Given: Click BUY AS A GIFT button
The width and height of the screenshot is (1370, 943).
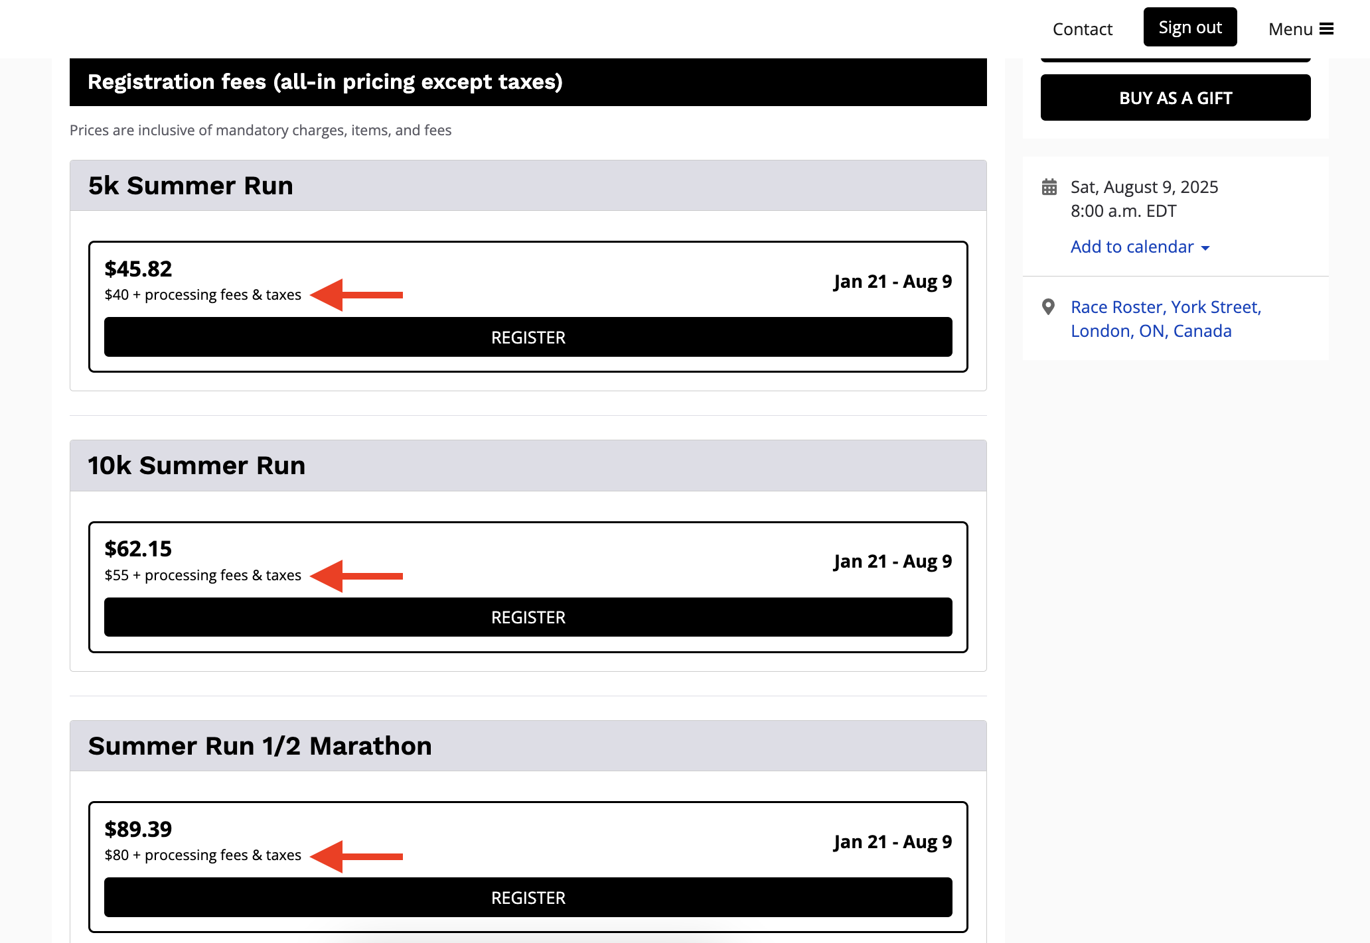Looking at the screenshot, I should pos(1175,97).
